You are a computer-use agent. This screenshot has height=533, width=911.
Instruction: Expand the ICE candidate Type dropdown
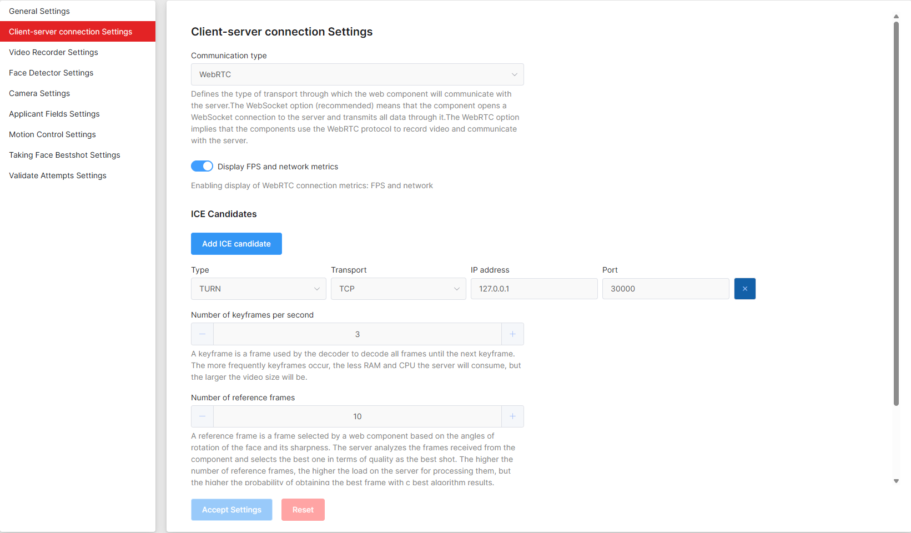(258, 289)
